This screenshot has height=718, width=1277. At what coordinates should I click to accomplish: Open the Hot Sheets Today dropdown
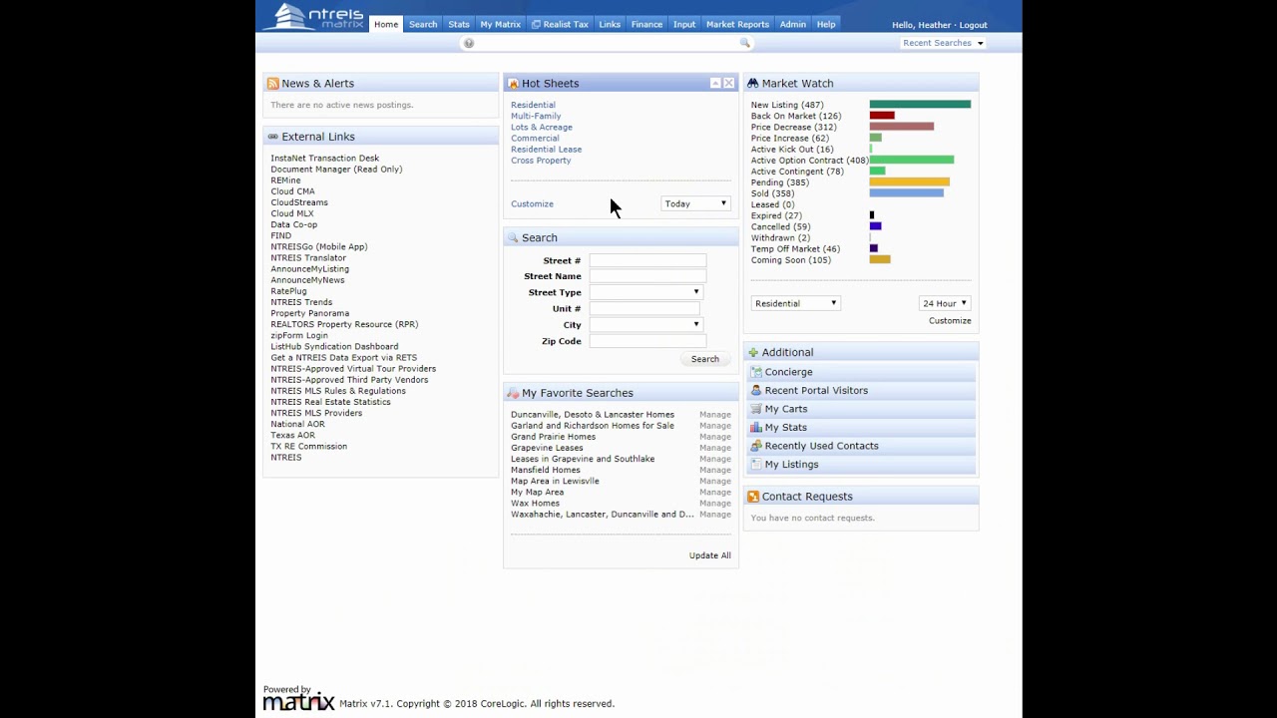point(695,203)
